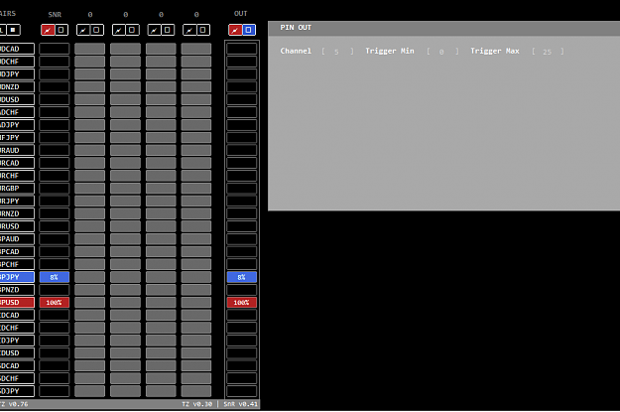Select the EURJPY pair button

pos(17,202)
